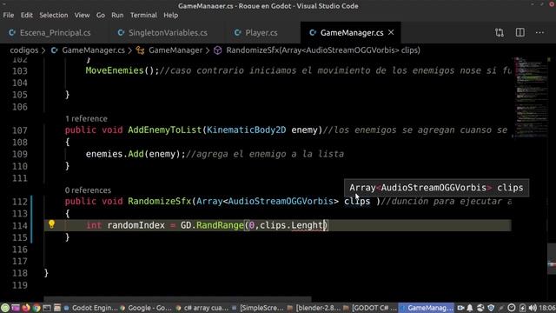Click 'enemies.Add(enemy)' on line 109

click(x=136, y=154)
